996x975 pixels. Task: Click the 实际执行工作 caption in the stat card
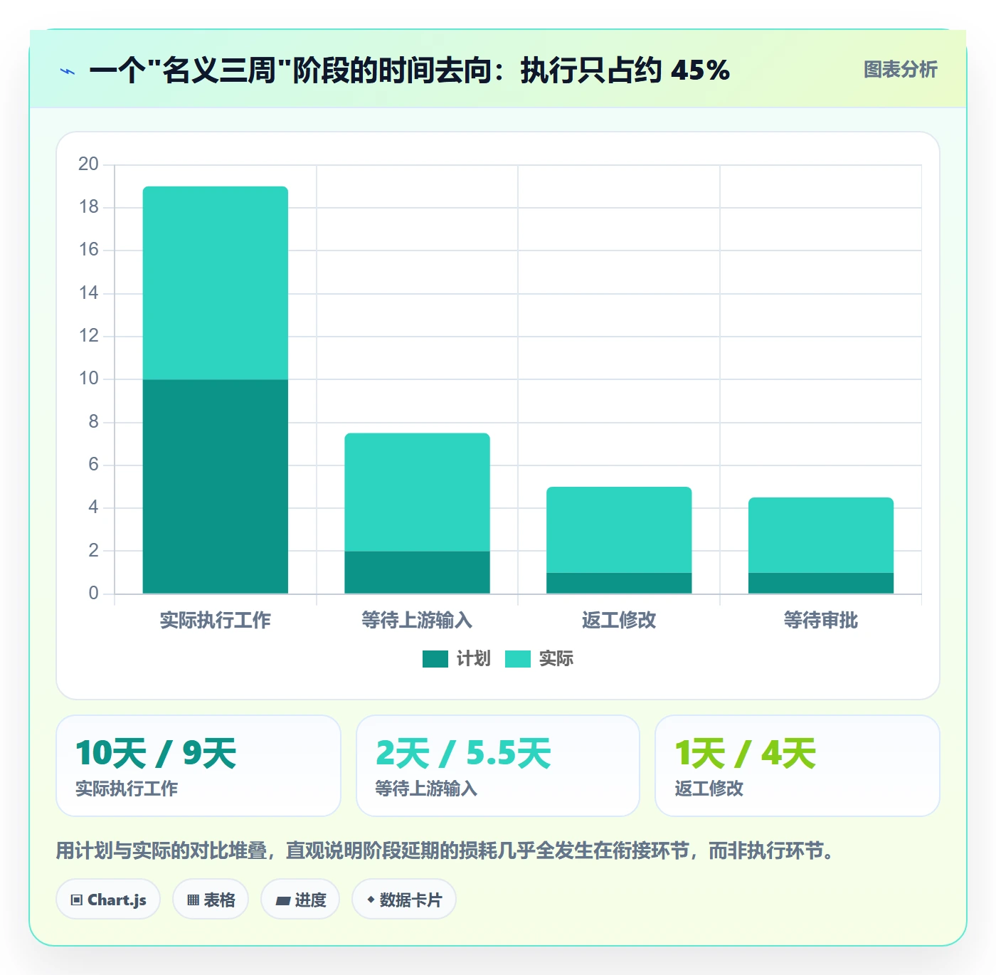tap(127, 789)
